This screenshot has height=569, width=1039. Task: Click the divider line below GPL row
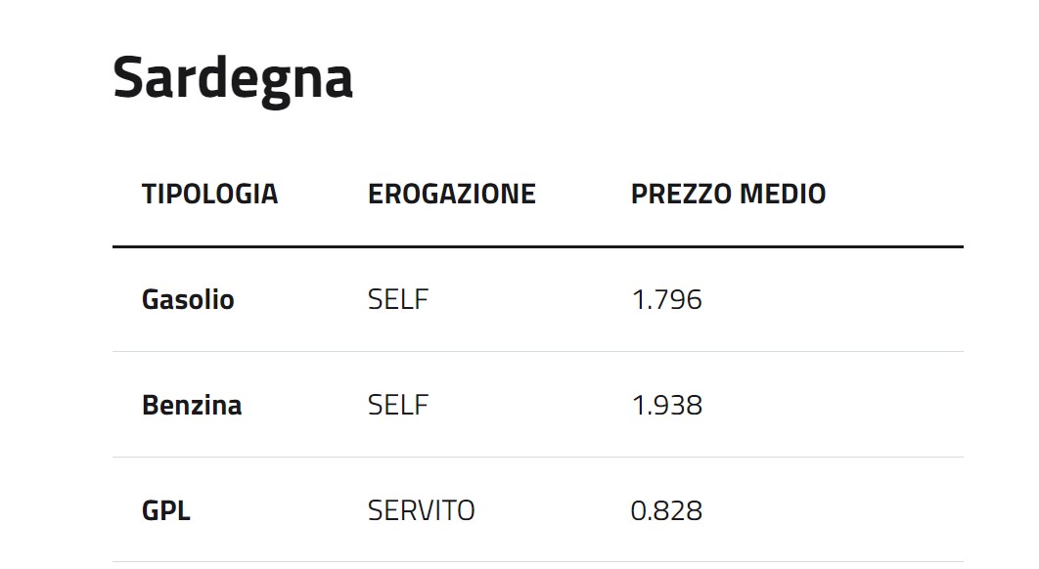pyautogui.click(x=538, y=562)
